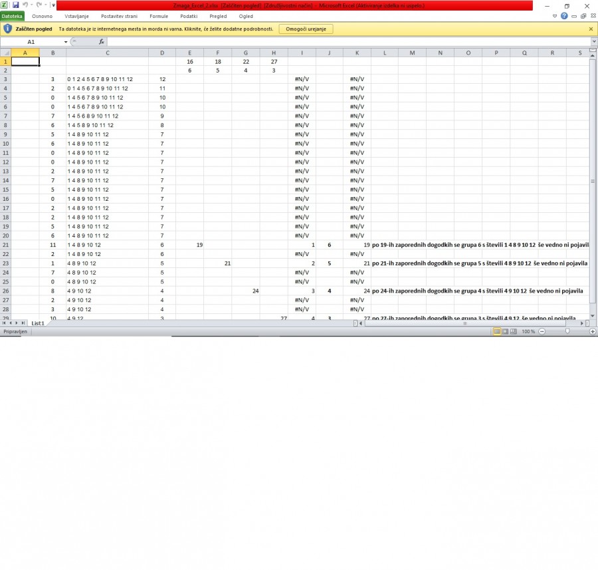Switch to Page Break Preview in status bar
This screenshot has width=598, height=570.
pyautogui.click(x=514, y=331)
